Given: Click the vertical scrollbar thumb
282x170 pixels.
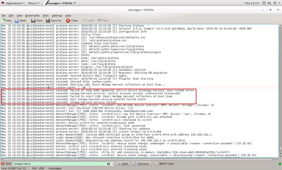Looking at the screenshot, I should point(280,149).
